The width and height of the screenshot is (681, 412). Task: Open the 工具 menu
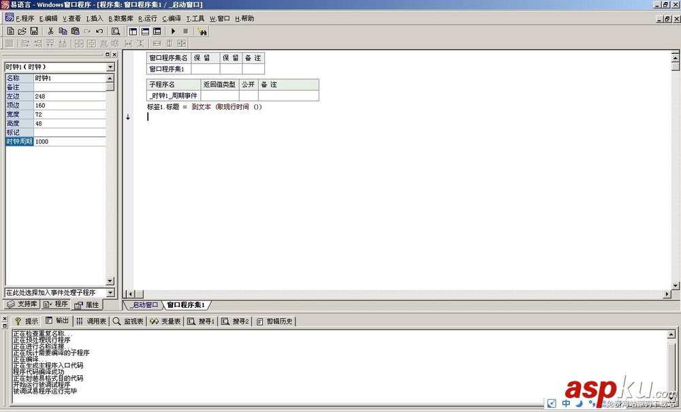coord(195,18)
